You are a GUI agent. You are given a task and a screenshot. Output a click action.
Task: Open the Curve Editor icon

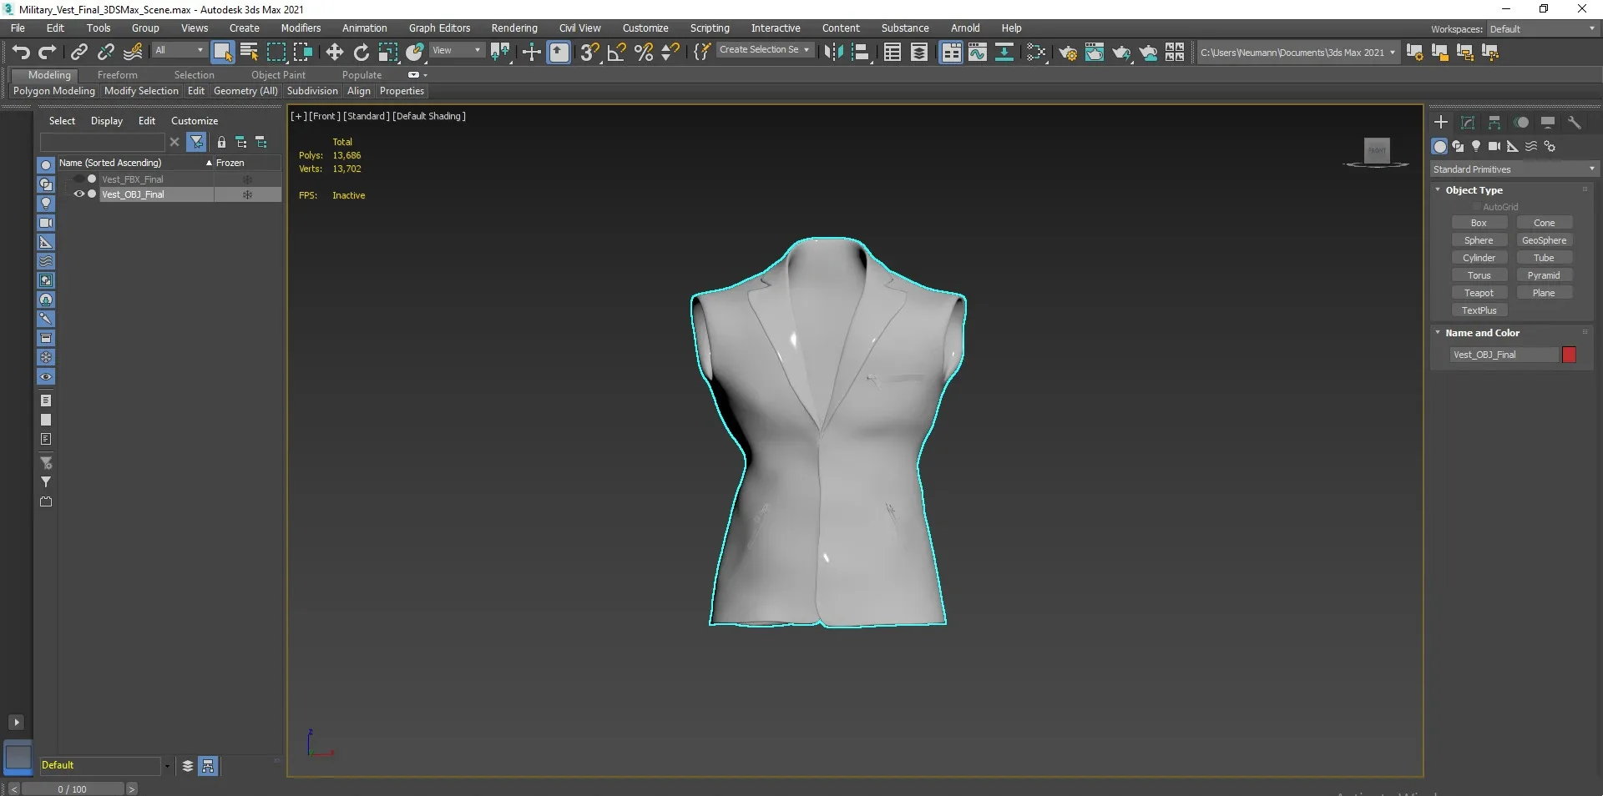coord(977,53)
